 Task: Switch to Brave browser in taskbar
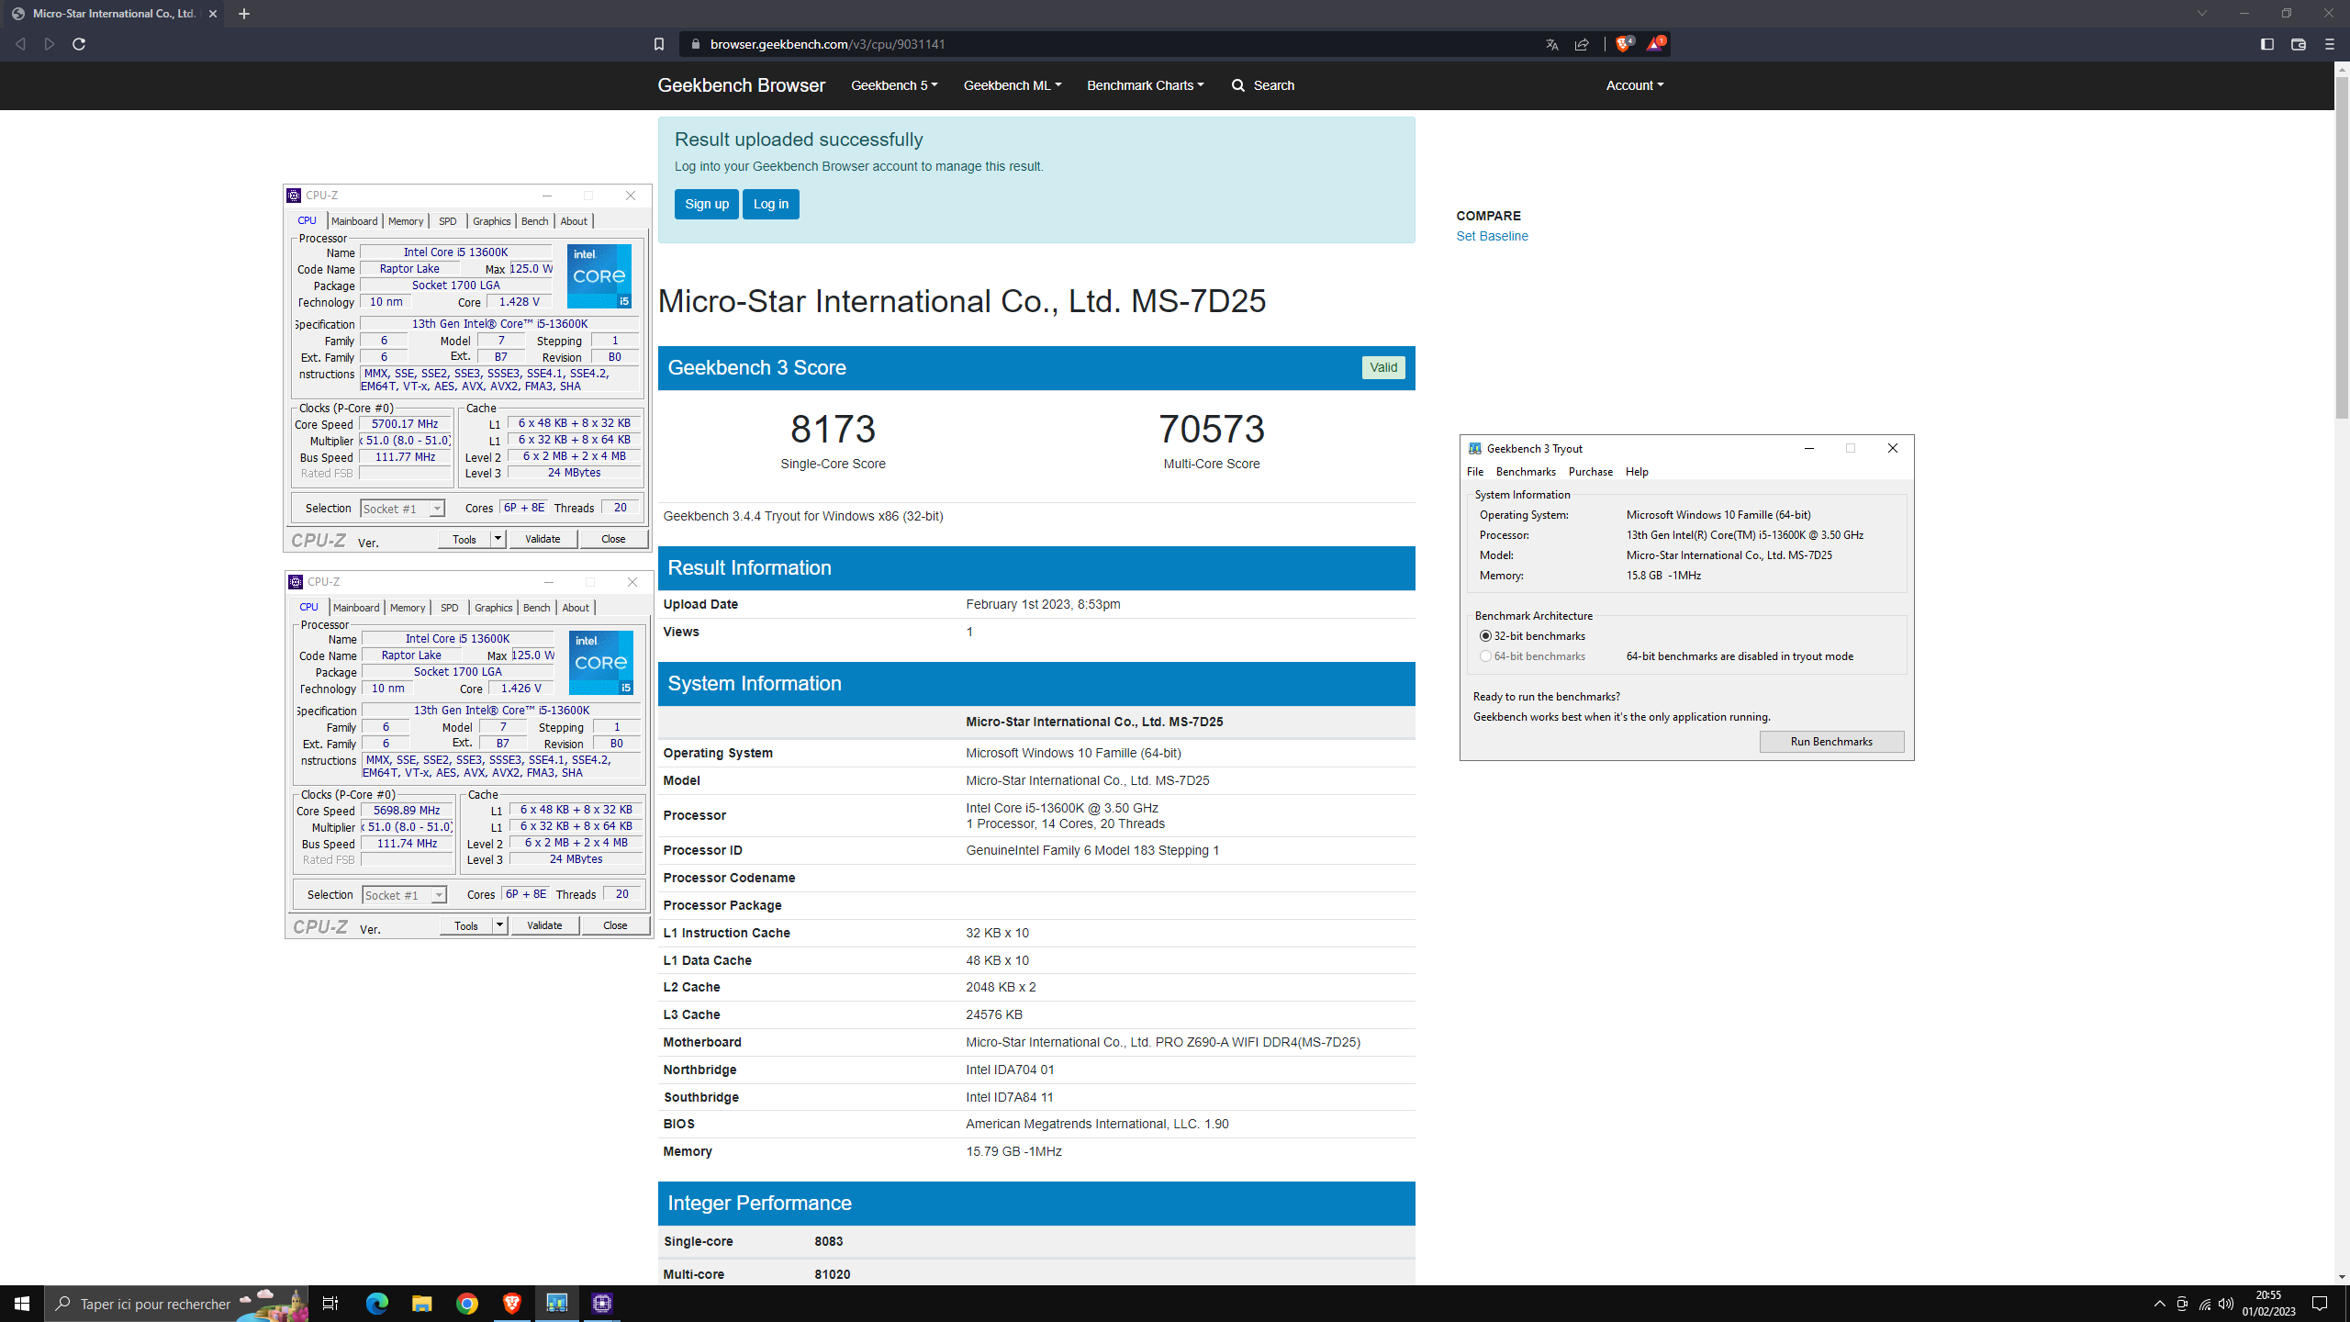[512, 1304]
